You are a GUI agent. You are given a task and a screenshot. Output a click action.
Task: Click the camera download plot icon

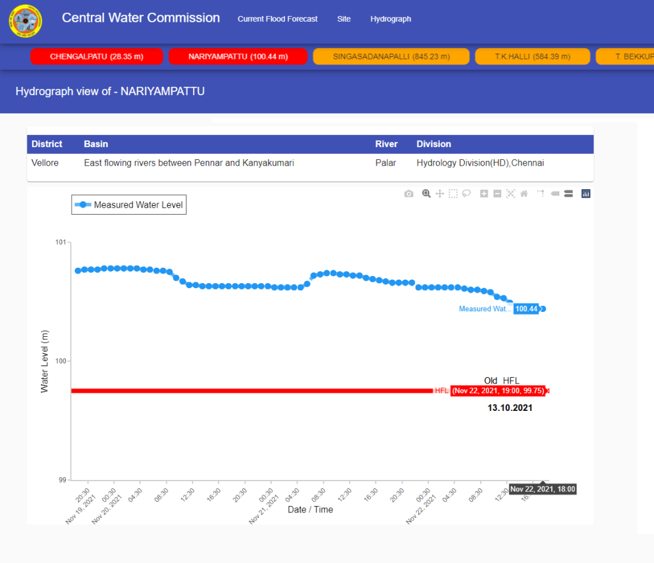tap(409, 194)
